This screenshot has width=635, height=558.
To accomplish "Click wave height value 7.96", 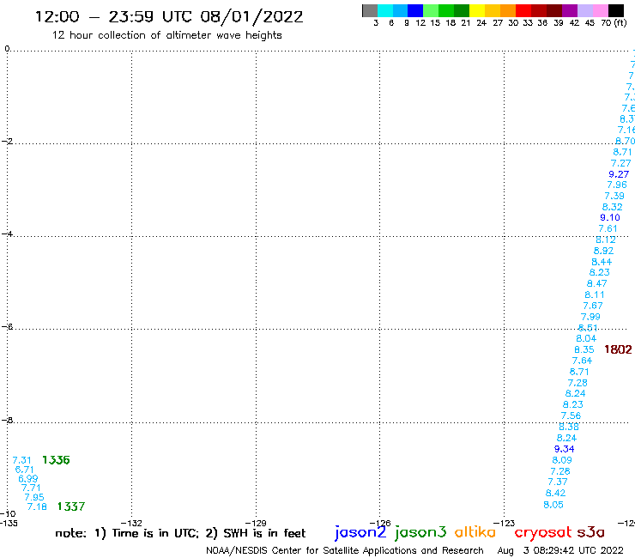I will tap(617, 185).
